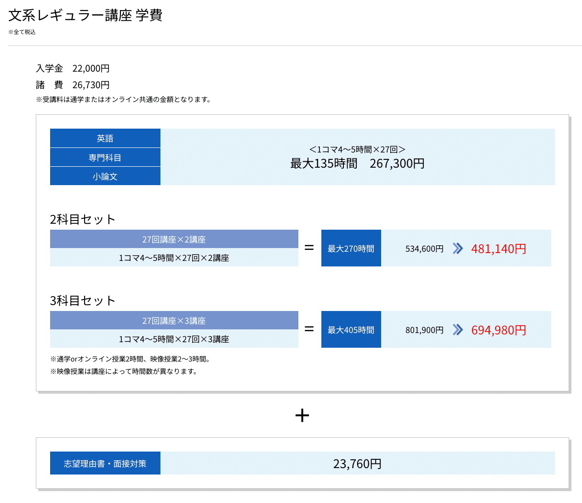
Task: Click the double chevron next to 534,600円
Action: pyautogui.click(x=457, y=249)
